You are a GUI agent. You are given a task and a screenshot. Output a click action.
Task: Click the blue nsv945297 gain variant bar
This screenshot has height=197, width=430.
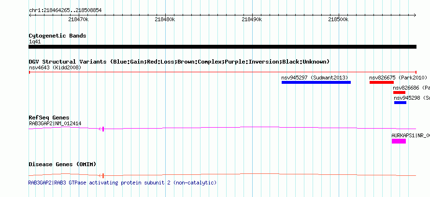click(316, 82)
